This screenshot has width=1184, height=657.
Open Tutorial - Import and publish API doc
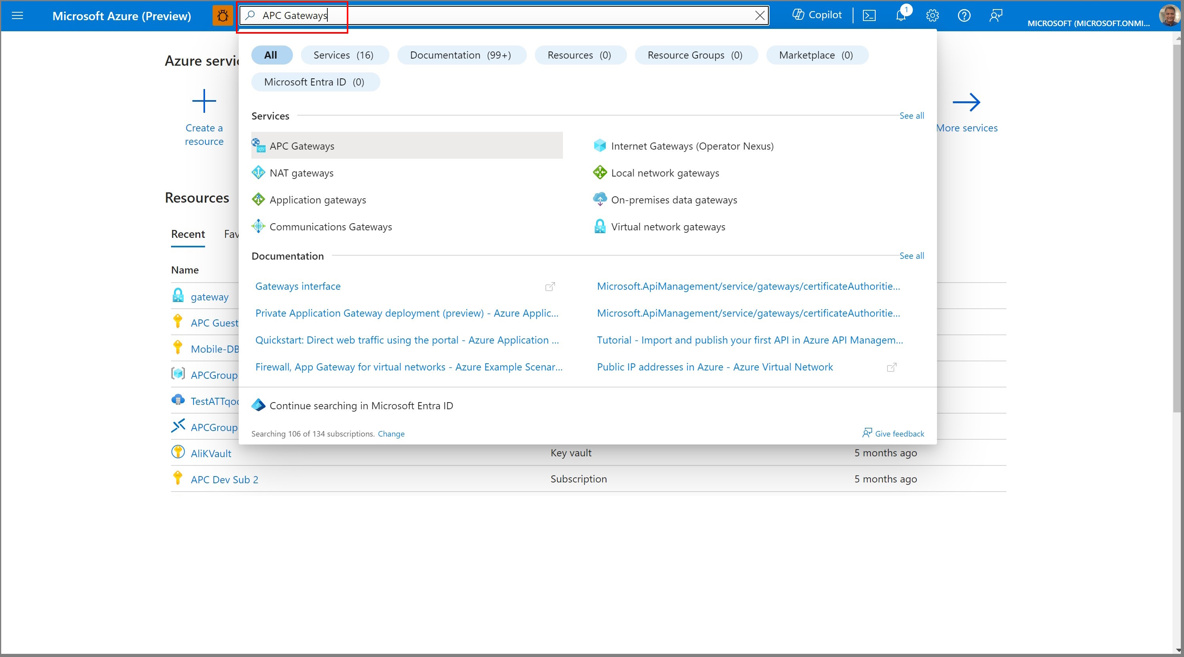point(750,340)
